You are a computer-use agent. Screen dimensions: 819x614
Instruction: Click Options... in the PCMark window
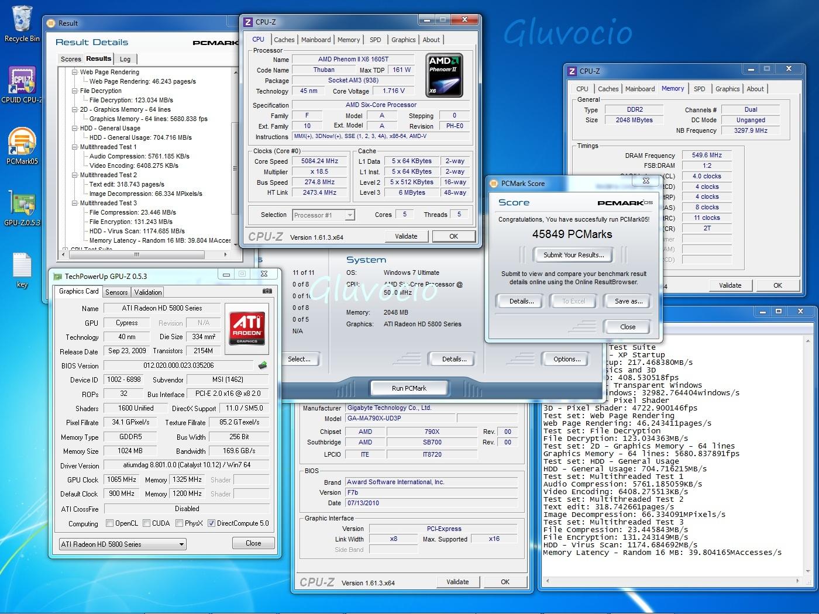tap(567, 359)
